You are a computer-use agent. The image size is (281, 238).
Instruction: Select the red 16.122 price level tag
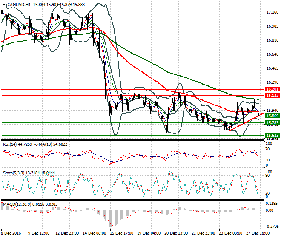point(271,96)
